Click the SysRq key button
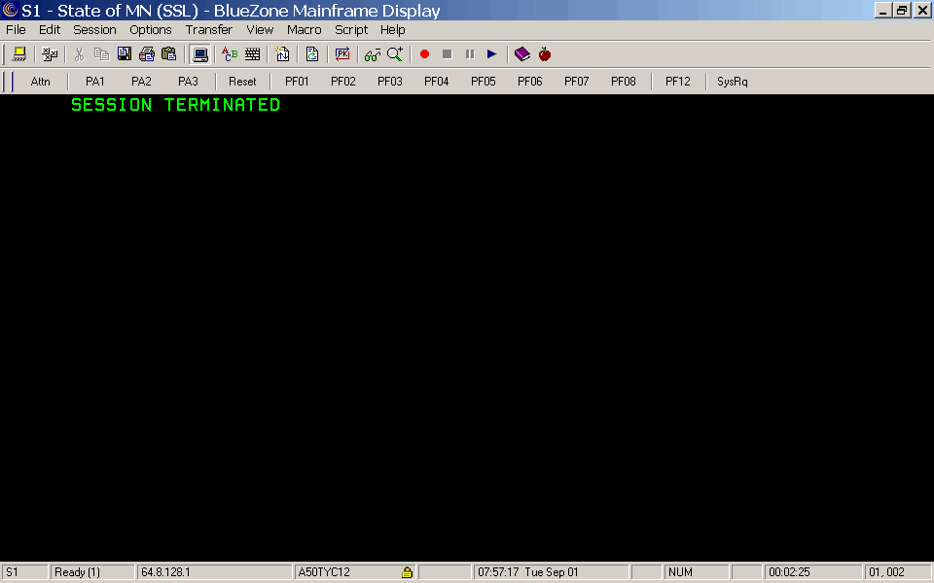This screenshot has height=583, width=934. [733, 82]
